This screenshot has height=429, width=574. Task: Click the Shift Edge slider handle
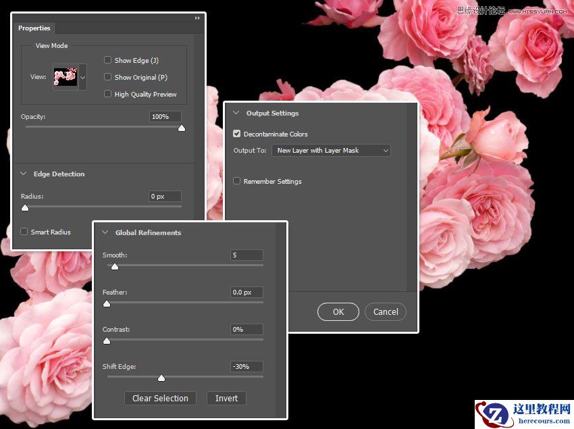click(x=161, y=378)
